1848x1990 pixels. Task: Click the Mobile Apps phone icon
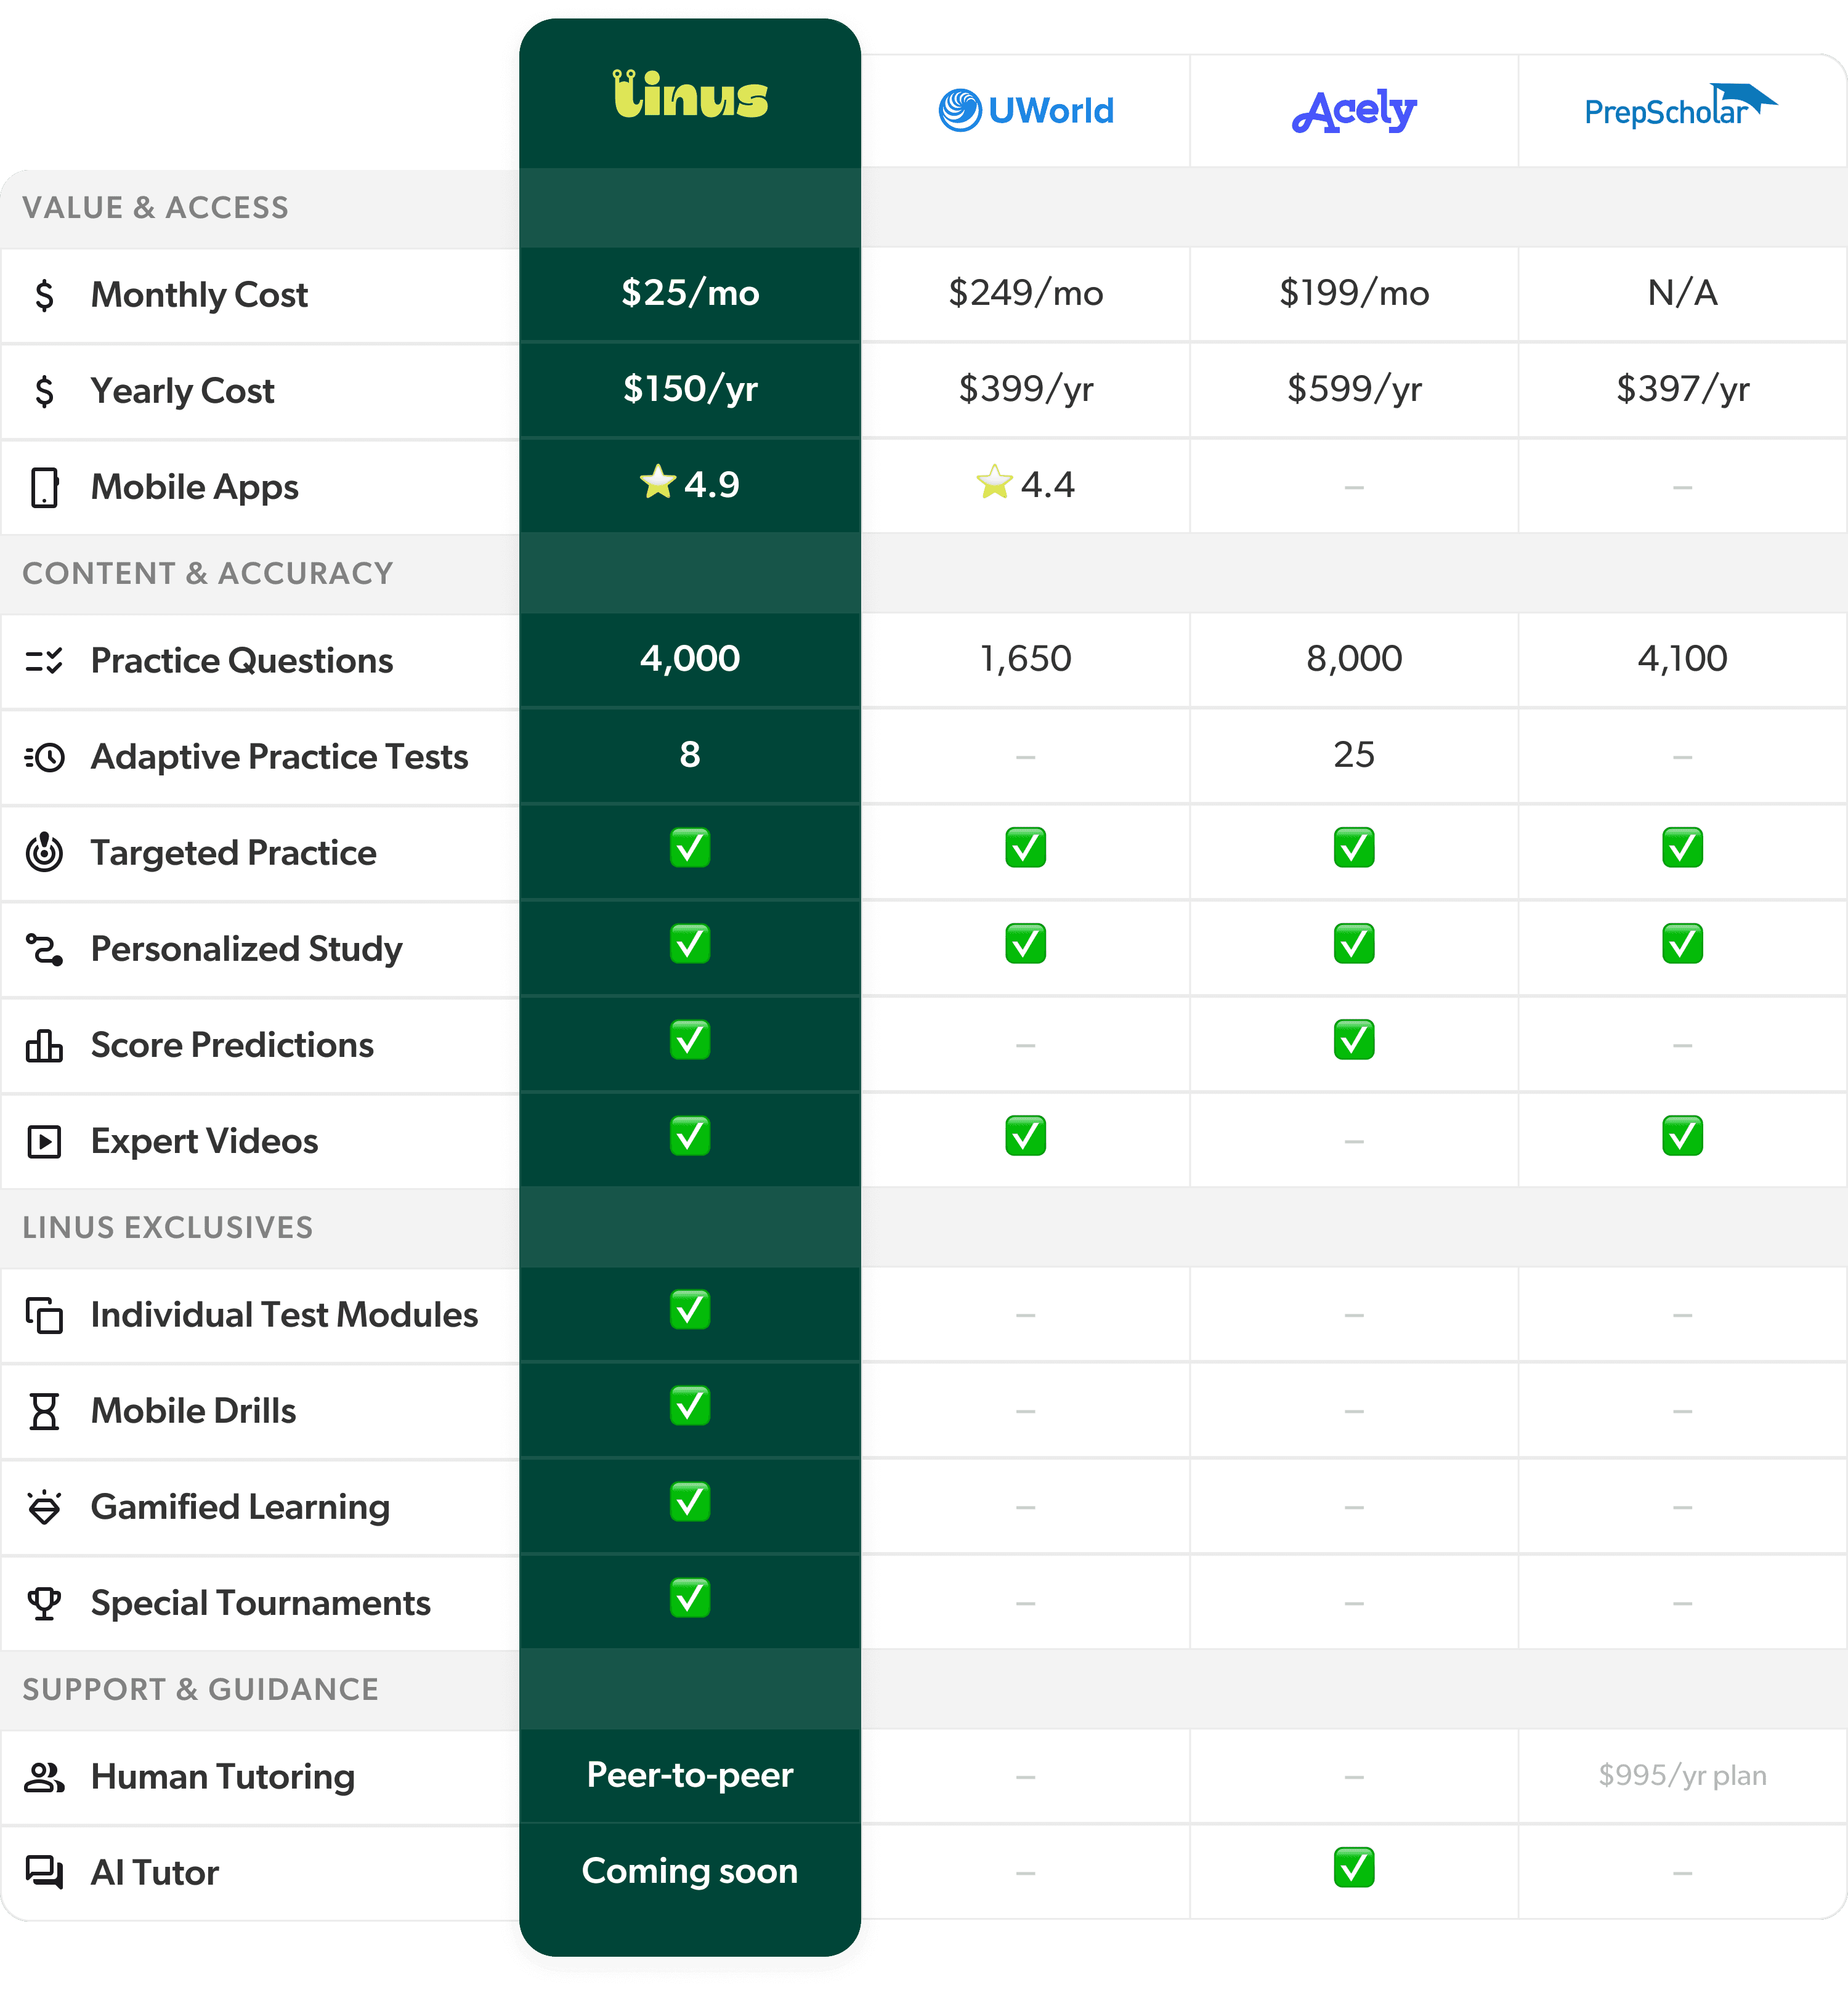(44, 487)
